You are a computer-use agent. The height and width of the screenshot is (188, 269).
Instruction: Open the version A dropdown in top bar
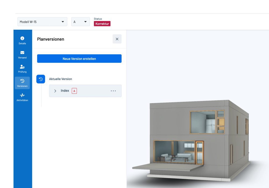pos(80,22)
